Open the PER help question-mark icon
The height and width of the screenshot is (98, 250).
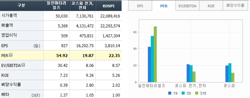(11, 55)
